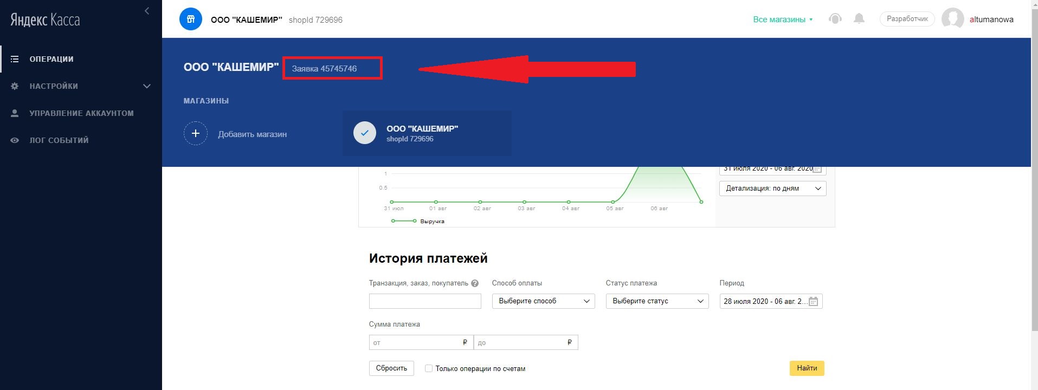Click the Лог событий eye icon
This screenshot has width=1038, height=390.
click(15, 140)
